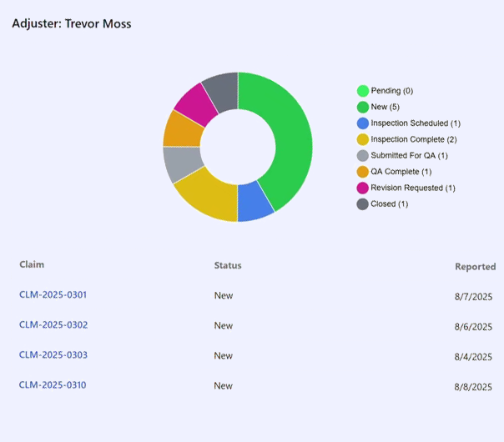Click the New legend green circle
This screenshot has height=442, width=504.
(x=362, y=107)
